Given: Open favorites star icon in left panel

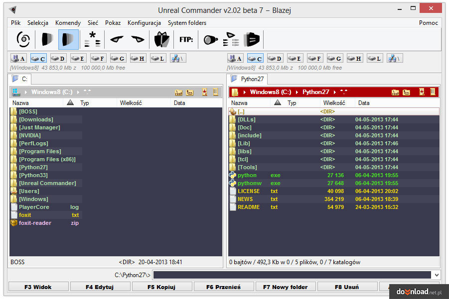Looking at the screenshot, I should coord(204,92).
